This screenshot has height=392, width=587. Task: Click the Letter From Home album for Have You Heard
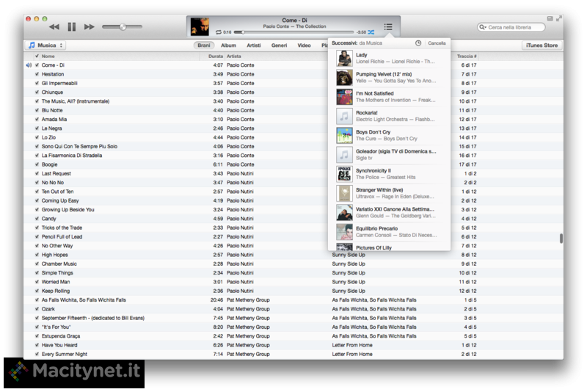(352, 345)
